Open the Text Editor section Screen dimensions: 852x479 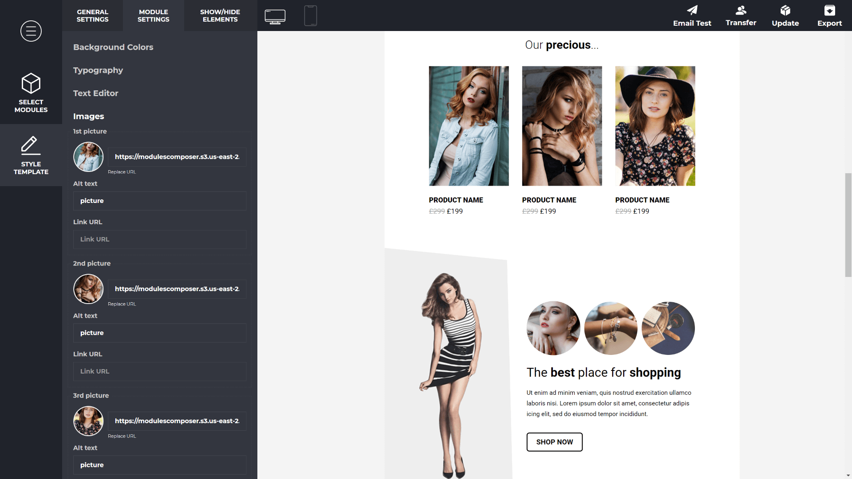point(95,93)
